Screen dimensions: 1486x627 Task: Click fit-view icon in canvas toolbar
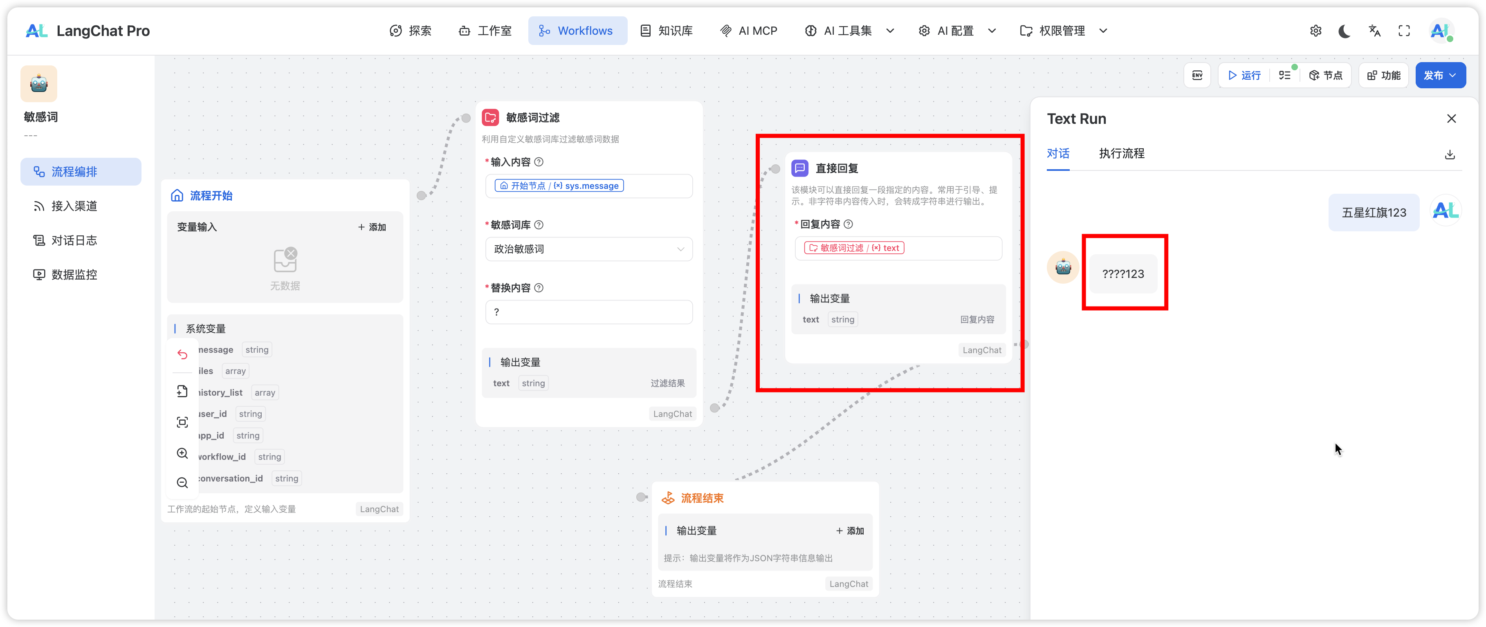point(182,422)
